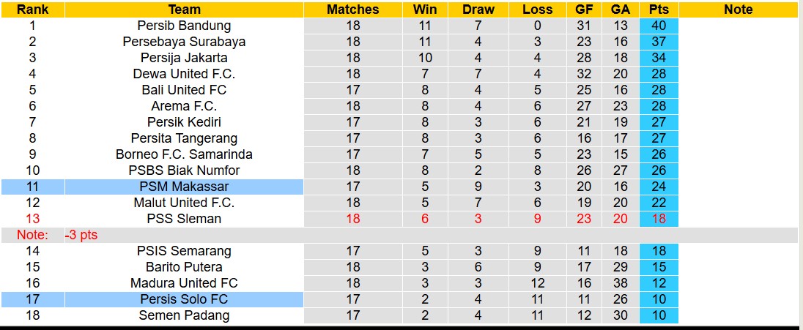
Task: Open Bali United FC team entry
Action: click(184, 90)
